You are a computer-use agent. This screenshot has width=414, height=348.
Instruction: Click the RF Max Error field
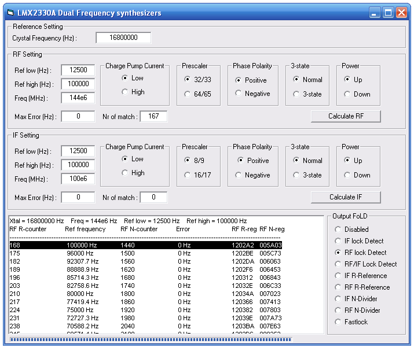point(78,117)
